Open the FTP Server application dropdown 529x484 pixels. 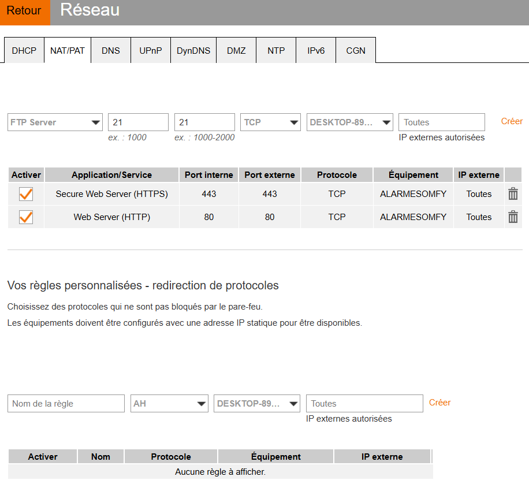coord(55,122)
